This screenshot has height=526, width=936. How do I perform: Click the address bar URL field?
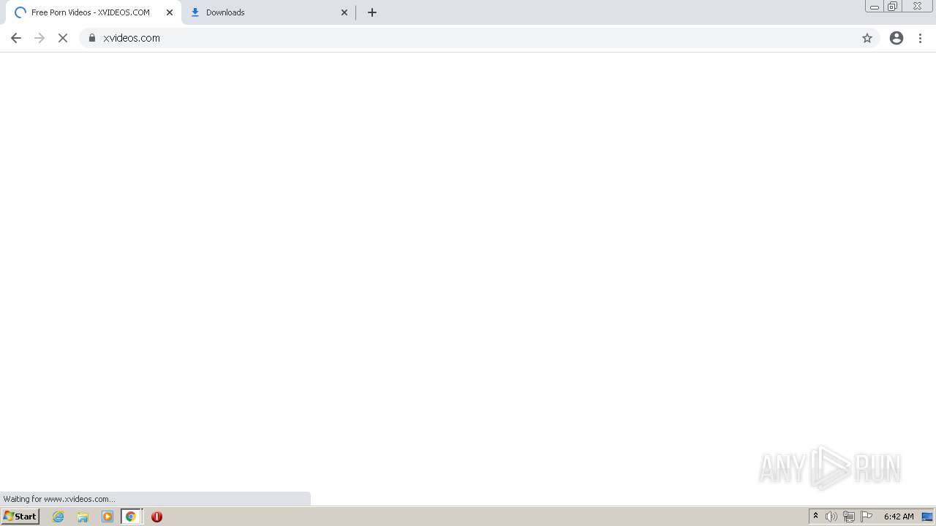(479, 38)
